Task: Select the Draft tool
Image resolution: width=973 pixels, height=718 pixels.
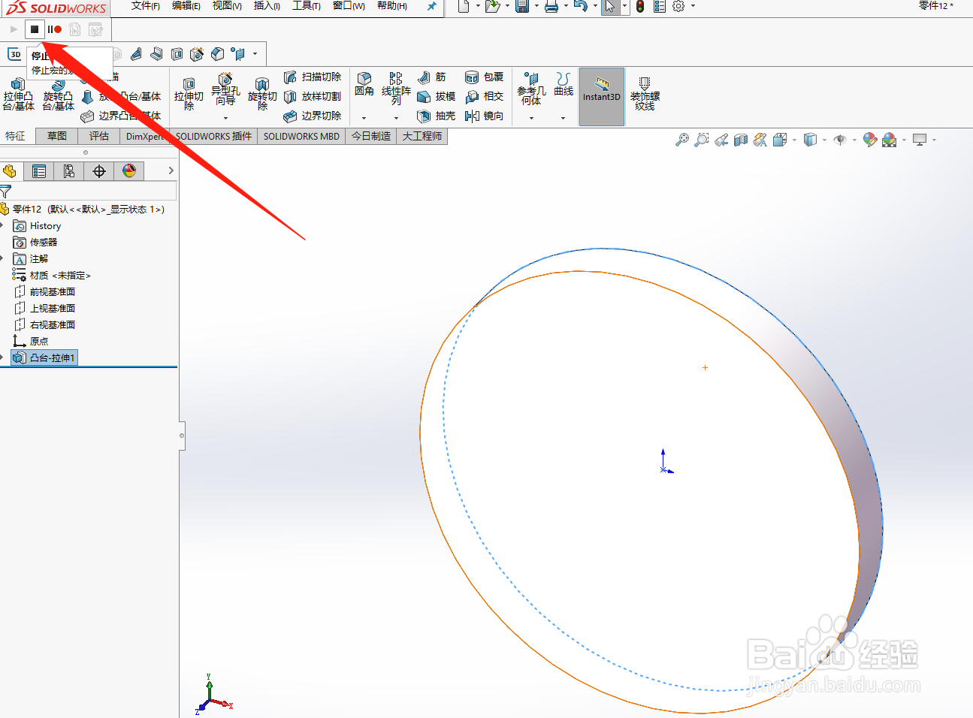Action: [x=437, y=96]
